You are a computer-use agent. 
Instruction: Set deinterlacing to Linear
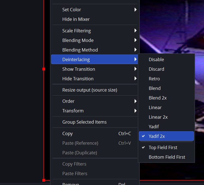click(x=155, y=107)
